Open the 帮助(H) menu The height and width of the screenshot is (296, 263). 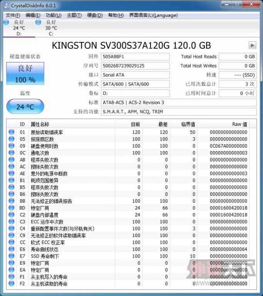116,15
